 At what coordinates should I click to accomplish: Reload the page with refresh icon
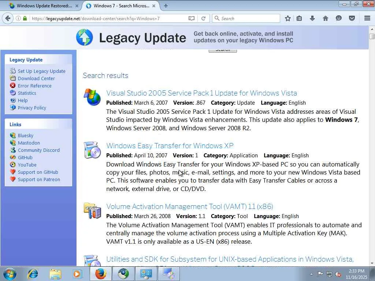pos(204,18)
